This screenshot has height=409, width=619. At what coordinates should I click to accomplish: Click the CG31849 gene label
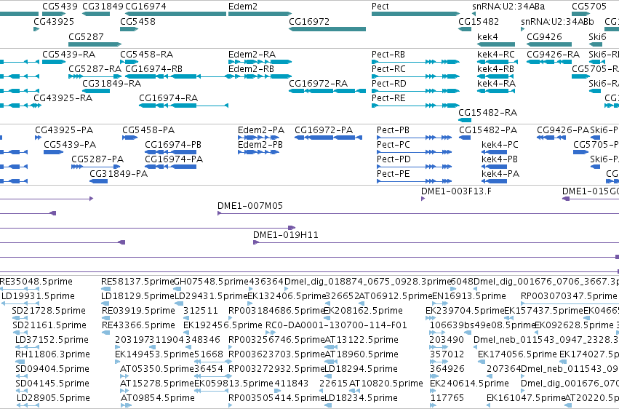(103, 7)
